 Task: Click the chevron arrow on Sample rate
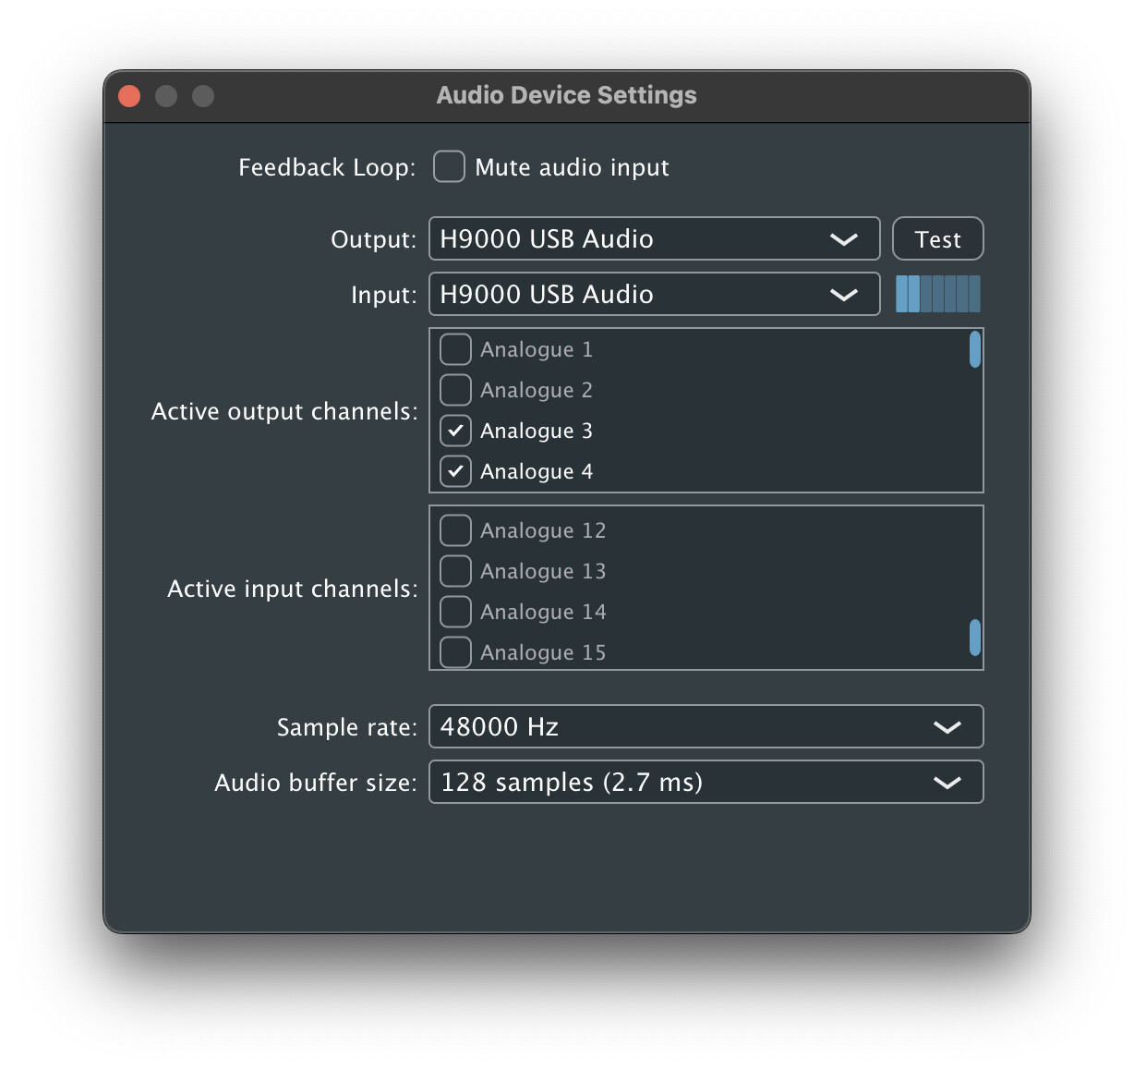click(947, 727)
